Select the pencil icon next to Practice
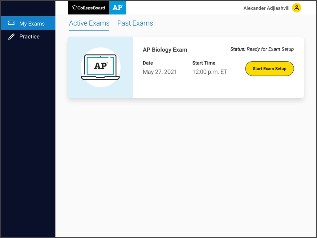Image resolution: width=317 pixels, height=238 pixels. pos(11,36)
